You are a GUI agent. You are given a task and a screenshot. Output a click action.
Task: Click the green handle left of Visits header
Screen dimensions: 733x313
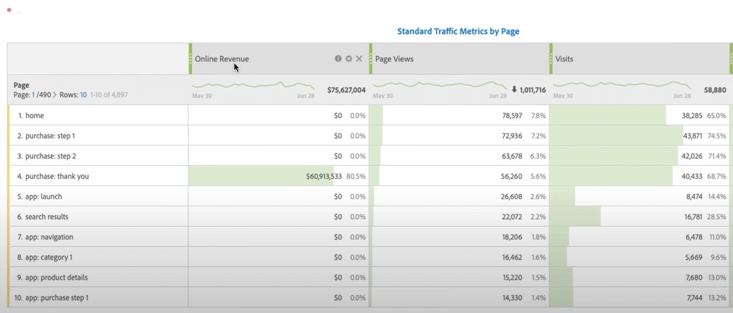551,59
